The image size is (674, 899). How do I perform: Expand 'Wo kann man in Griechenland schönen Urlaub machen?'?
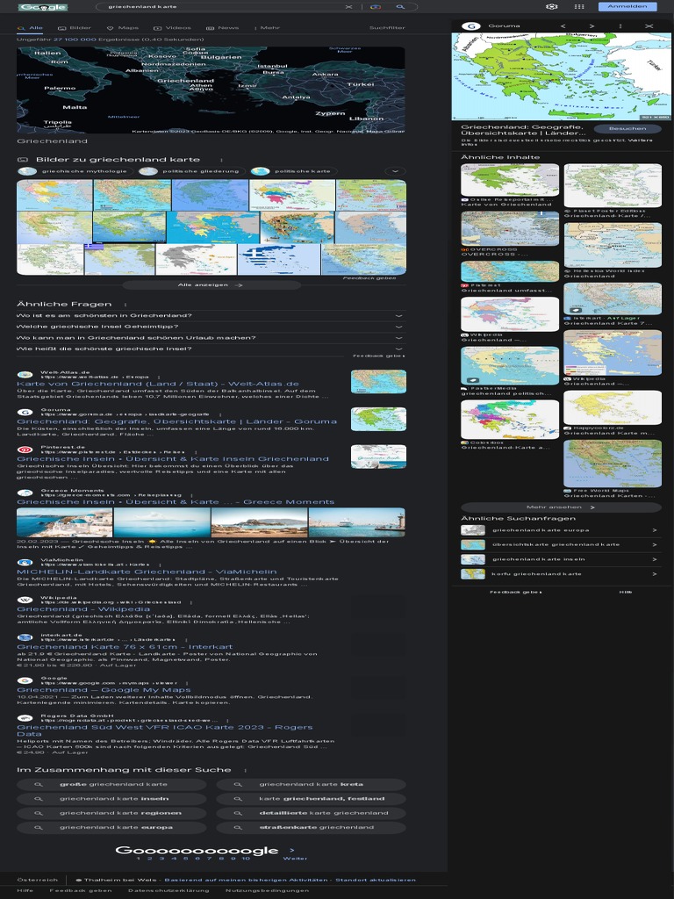(x=211, y=338)
